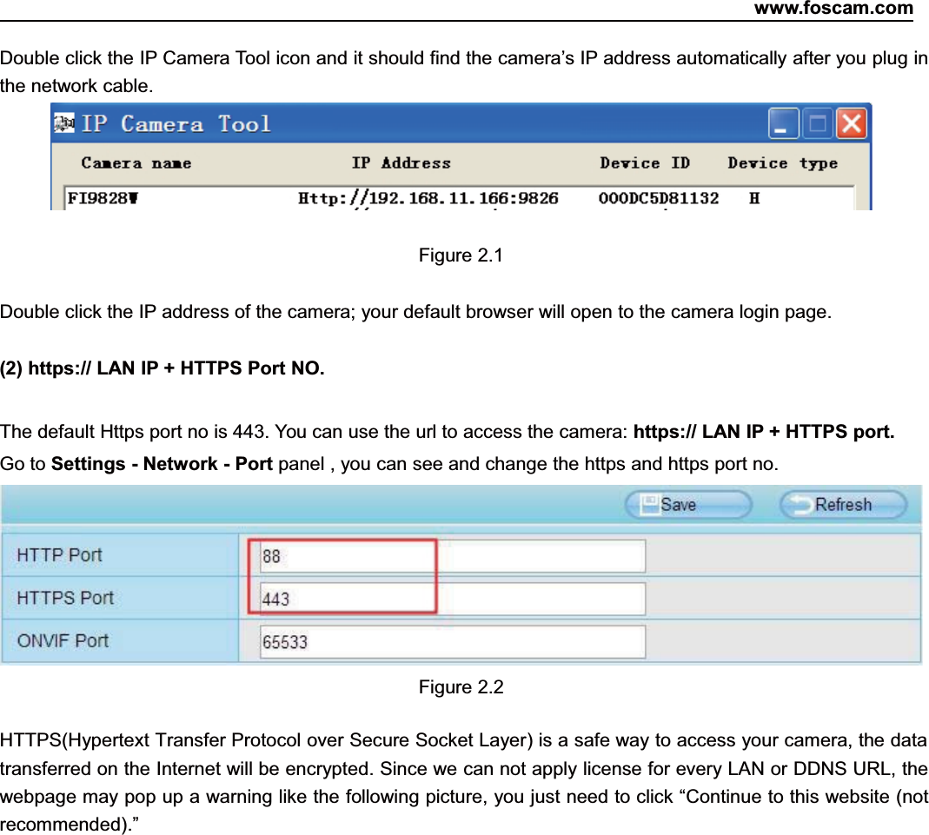Click the Figure 2.2 caption
Screen dimensions: 929x835
pos(461,687)
